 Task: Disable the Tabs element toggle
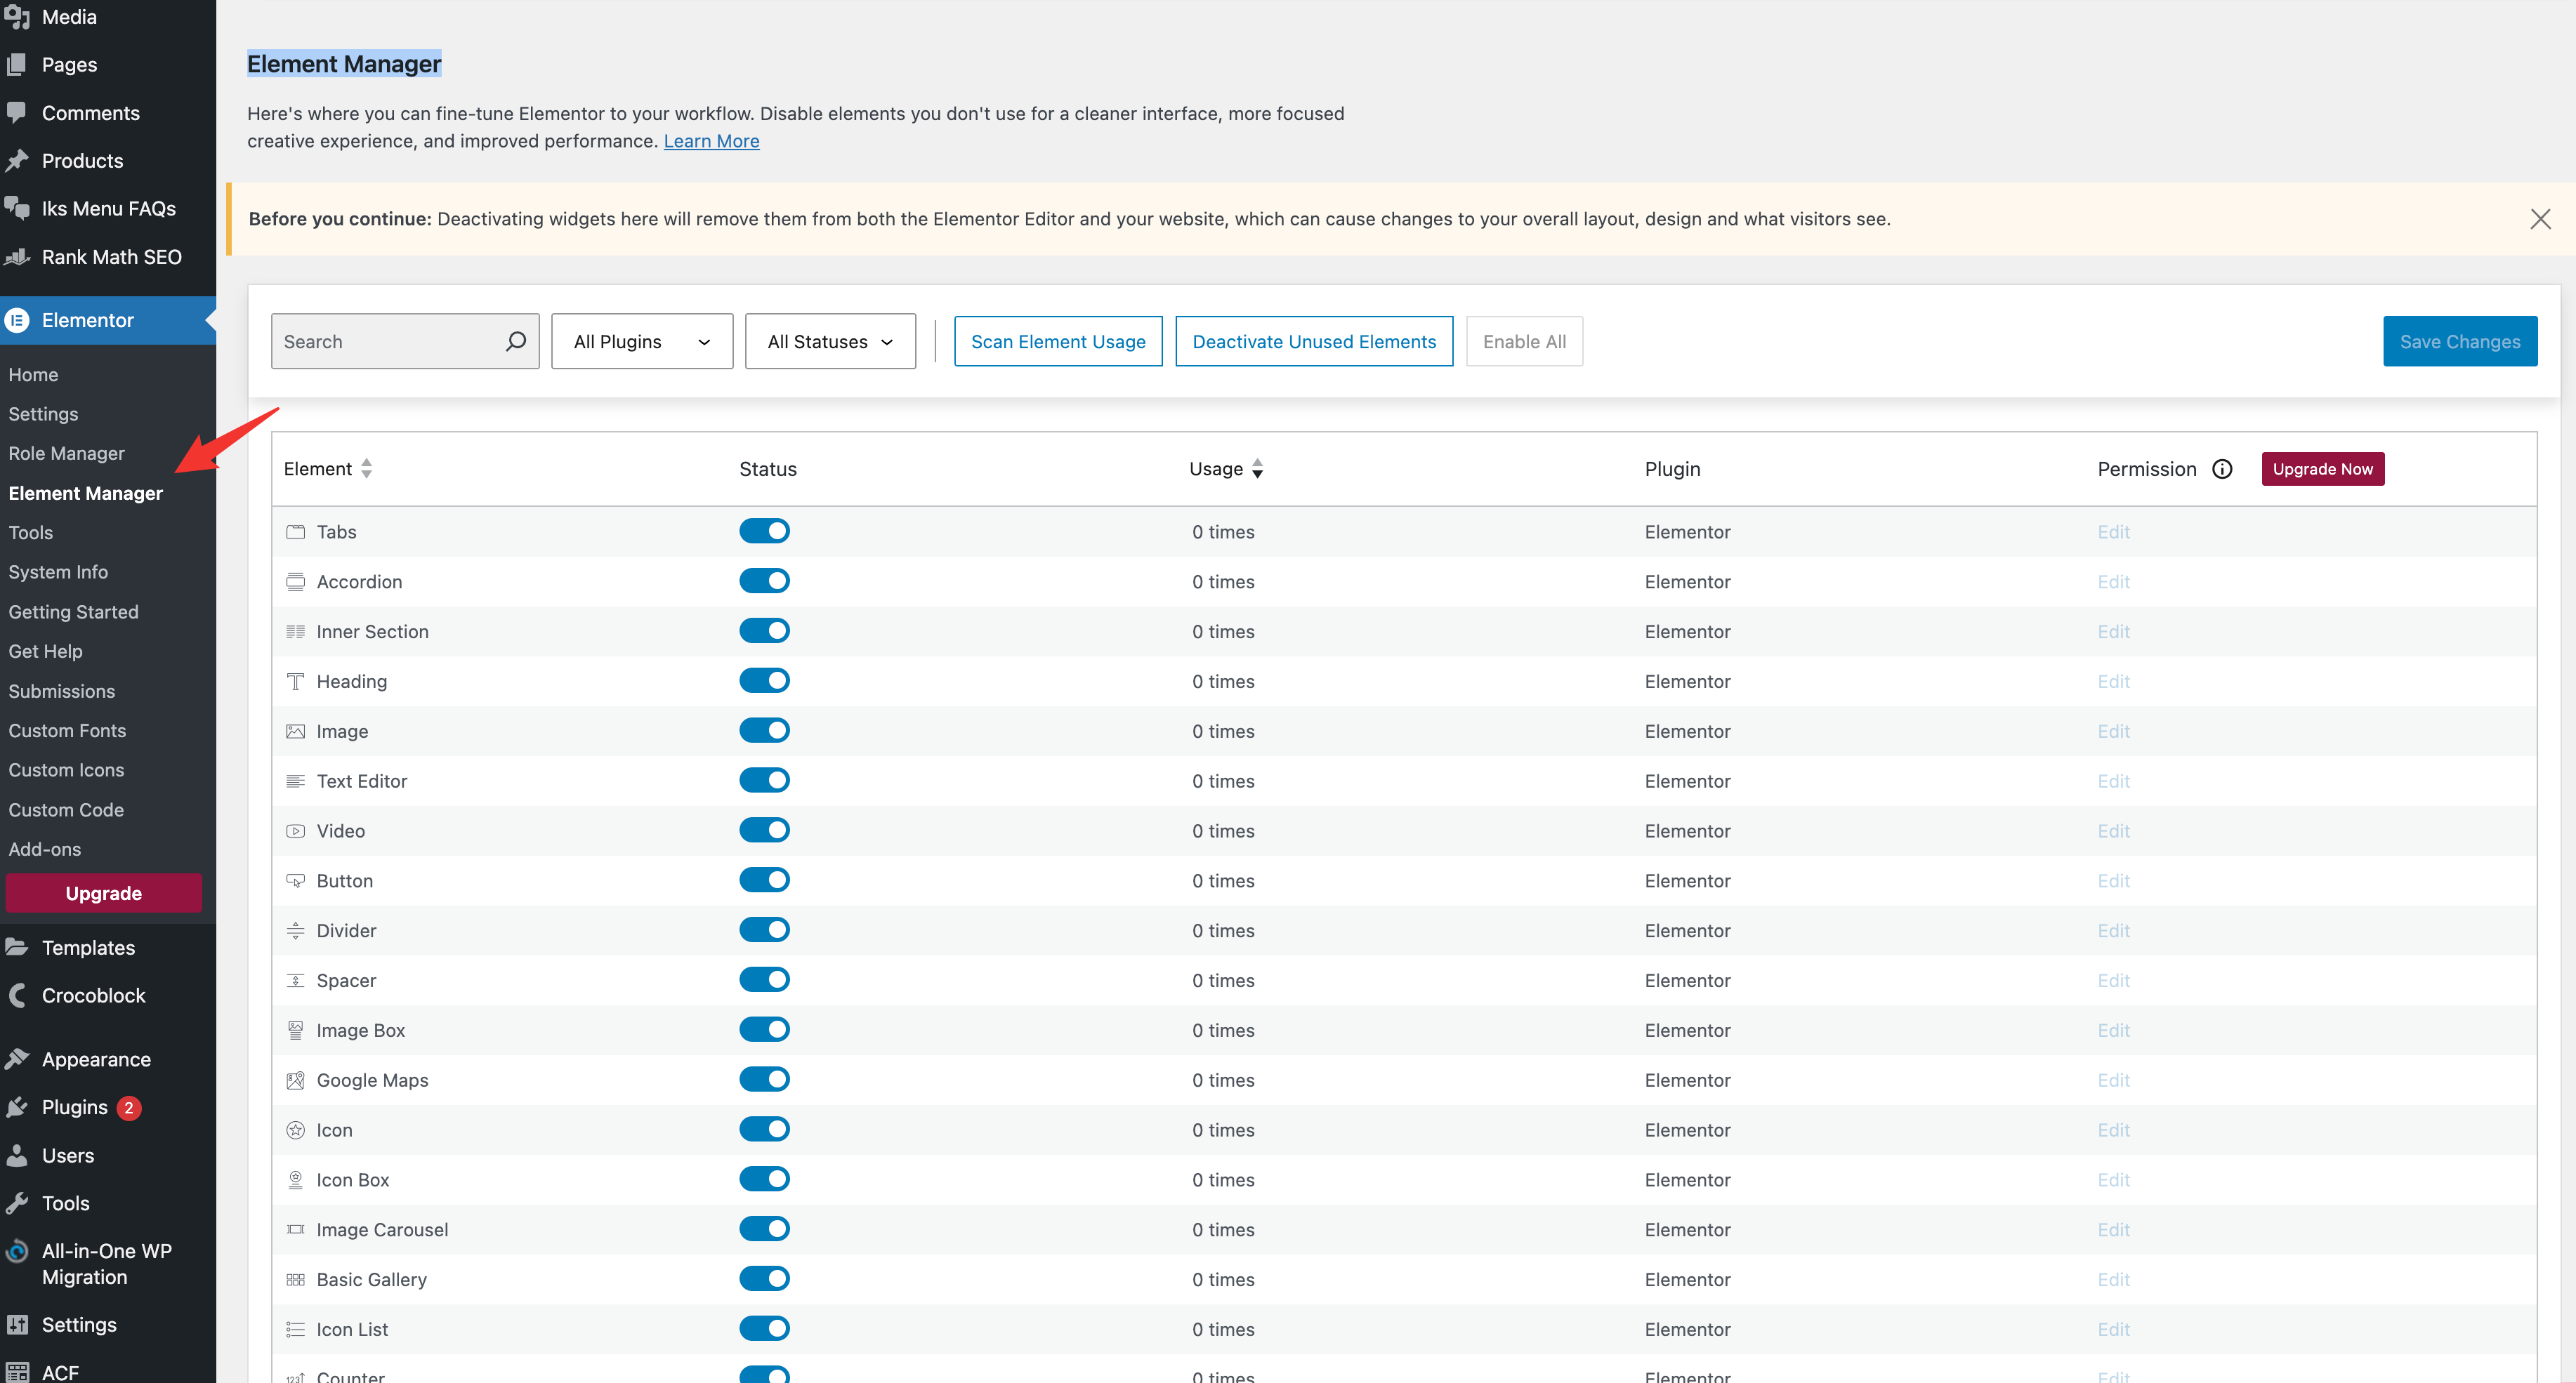click(764, 531)
